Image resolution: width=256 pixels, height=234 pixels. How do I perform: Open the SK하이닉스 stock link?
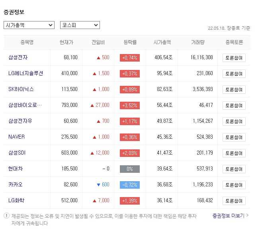pos(21,89)
